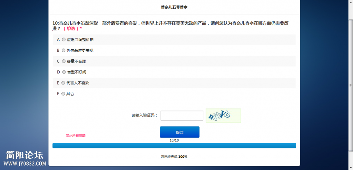This screenshot has height=170, width=353.
Task: Open the 显示所有答题 link
Action: tap(75, 135)
